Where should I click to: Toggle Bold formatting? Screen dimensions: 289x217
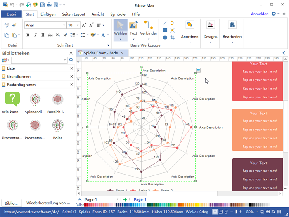(28, 35)
